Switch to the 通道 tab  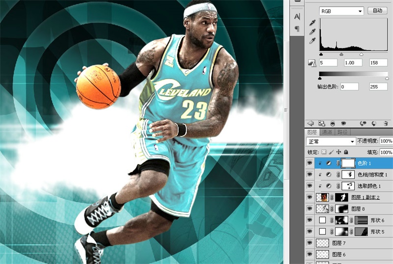326,132
